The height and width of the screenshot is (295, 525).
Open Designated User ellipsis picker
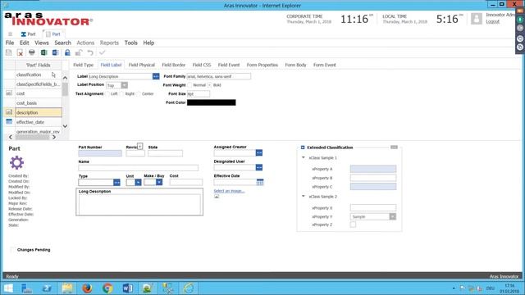pos(259,167)
